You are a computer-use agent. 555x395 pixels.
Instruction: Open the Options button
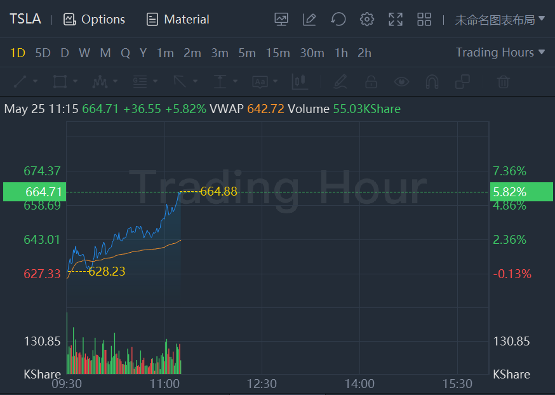pos(95,20)
